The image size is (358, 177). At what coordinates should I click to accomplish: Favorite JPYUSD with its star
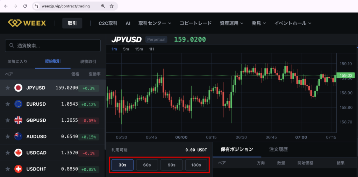[8, 88]
